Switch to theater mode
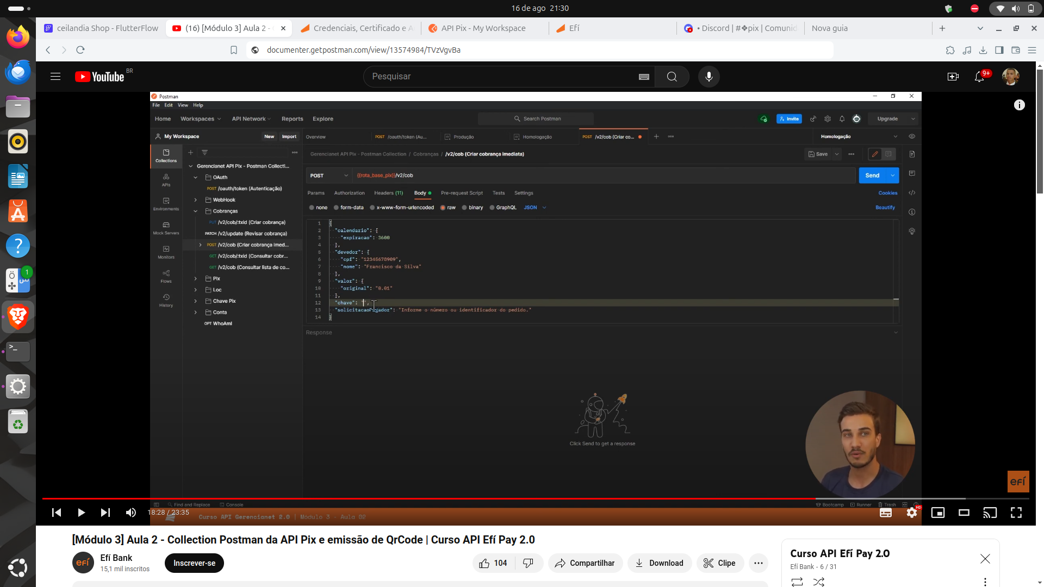Image resolution: width=1044 pixels, height=587 pixels. pos(964,513)
